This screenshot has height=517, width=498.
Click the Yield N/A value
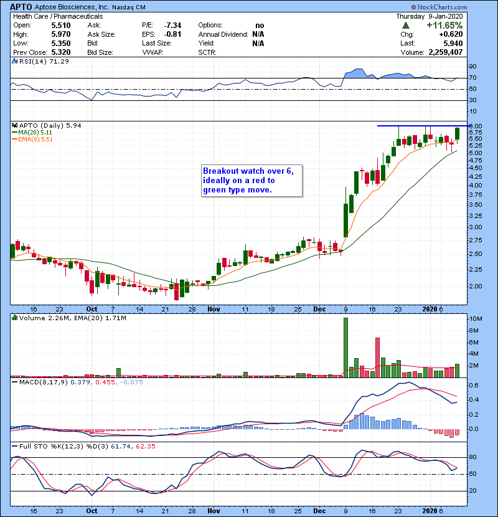258,43
